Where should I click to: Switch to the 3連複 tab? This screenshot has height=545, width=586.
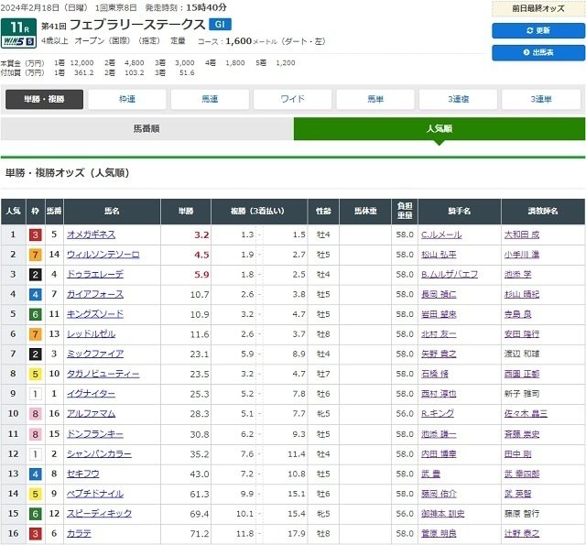[458, 99]
